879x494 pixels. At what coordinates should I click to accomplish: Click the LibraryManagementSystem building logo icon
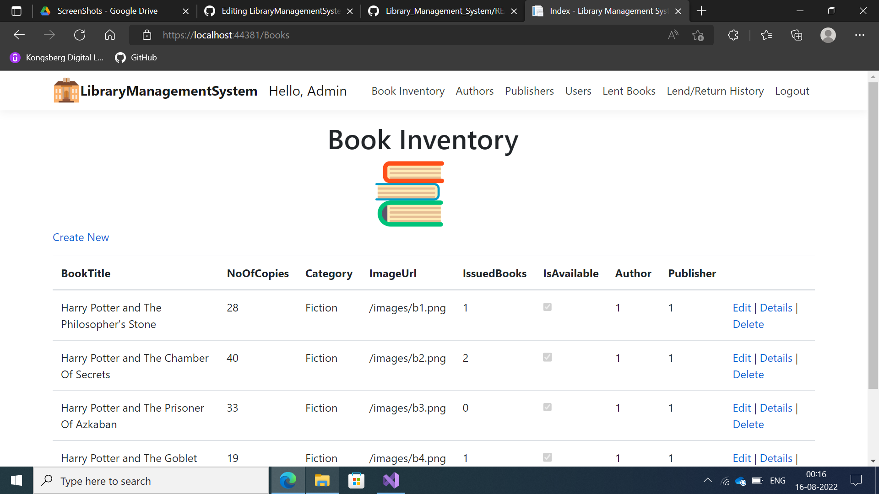65,90
